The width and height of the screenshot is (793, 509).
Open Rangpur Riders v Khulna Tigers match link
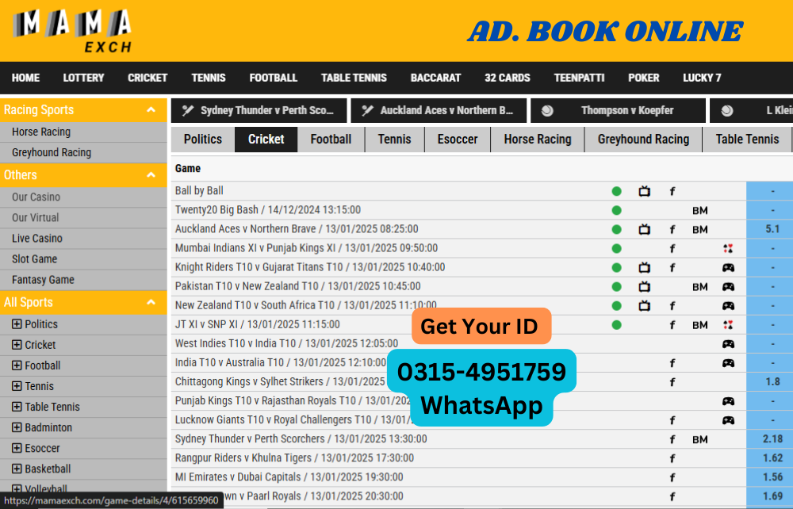click(x=294, y=458)
